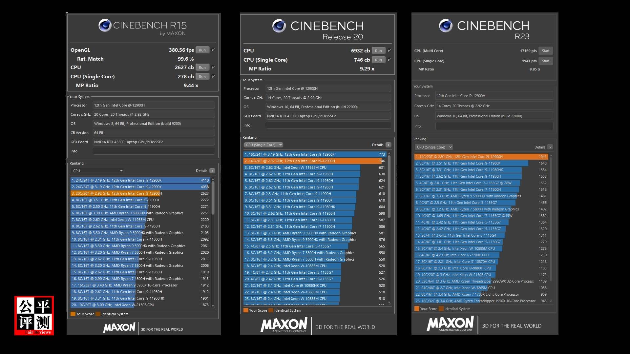The height and width of the screenshot is (354, 630).
Task: Click the Cinebench R15 logo sphere icon
Action: coord(105,26)
